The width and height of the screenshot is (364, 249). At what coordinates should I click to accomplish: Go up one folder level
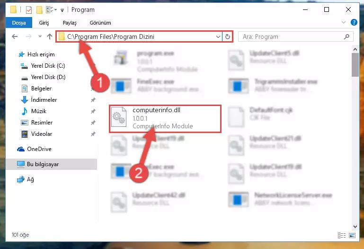click(x=49, y=36)
